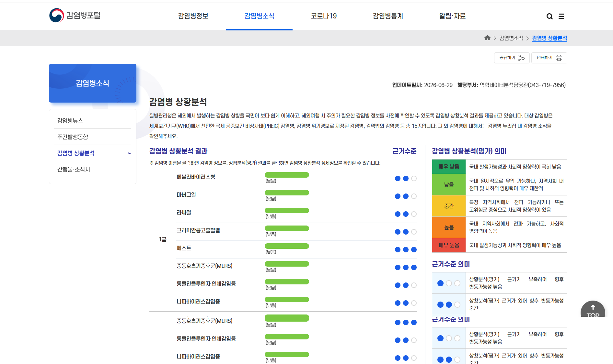Click evidence-level dots for 페스트
This screenshot has width=613, height=364.
click(x=406, y=250)
